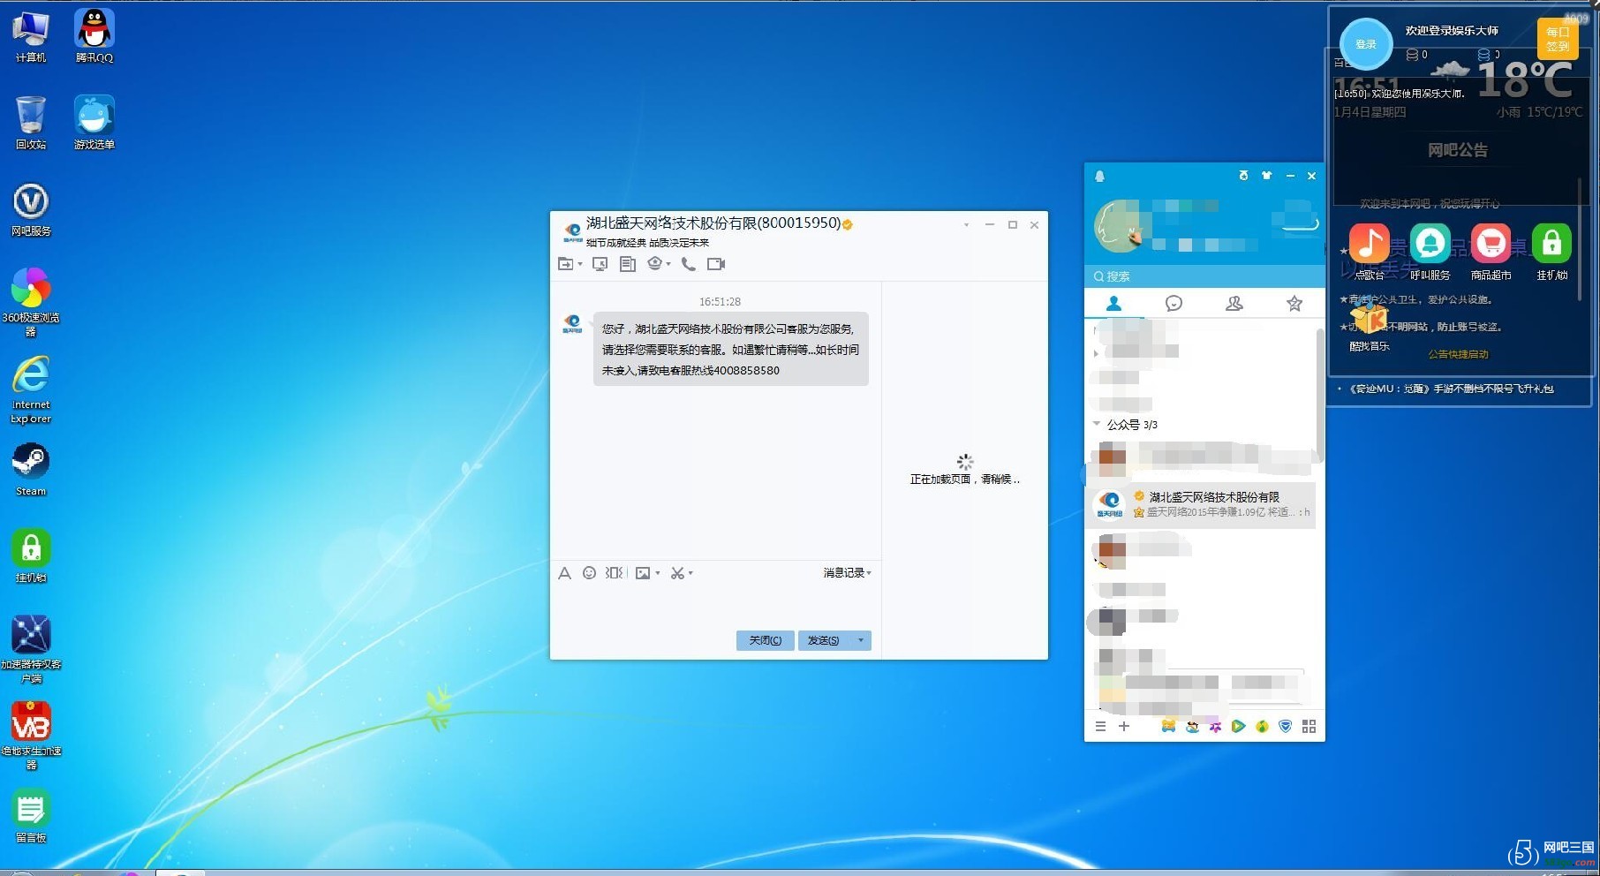Click the add friend plus icon in QQ
Screen dimensions: 1600x876
1124,727
